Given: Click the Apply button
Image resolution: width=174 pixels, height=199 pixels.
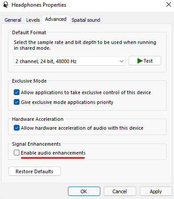Looking at the screenshot, I should coord(156,191).
